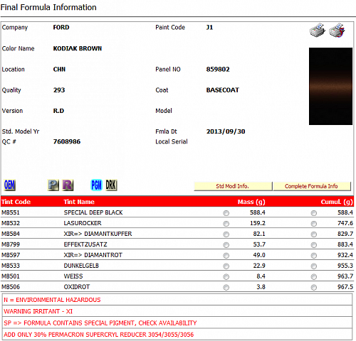Open Complete Formula Info
This screenshot has width=356, height=341.
[x=312, y=186]
